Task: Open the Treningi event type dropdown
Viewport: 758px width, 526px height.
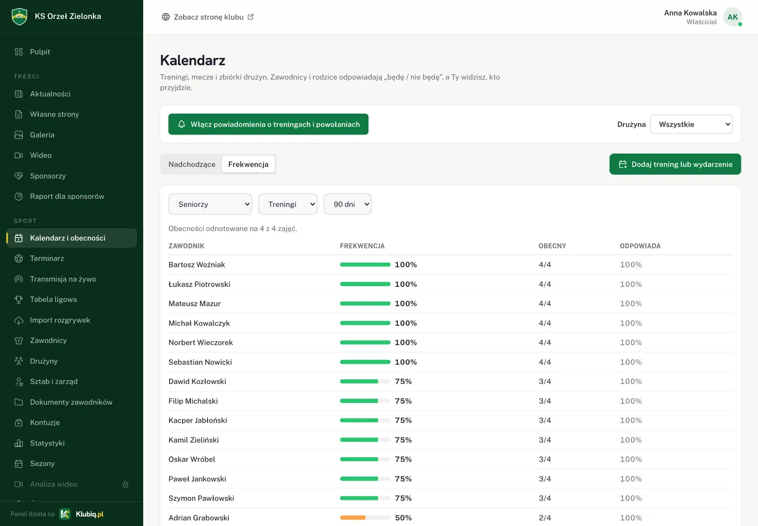Action: (288, 204)
